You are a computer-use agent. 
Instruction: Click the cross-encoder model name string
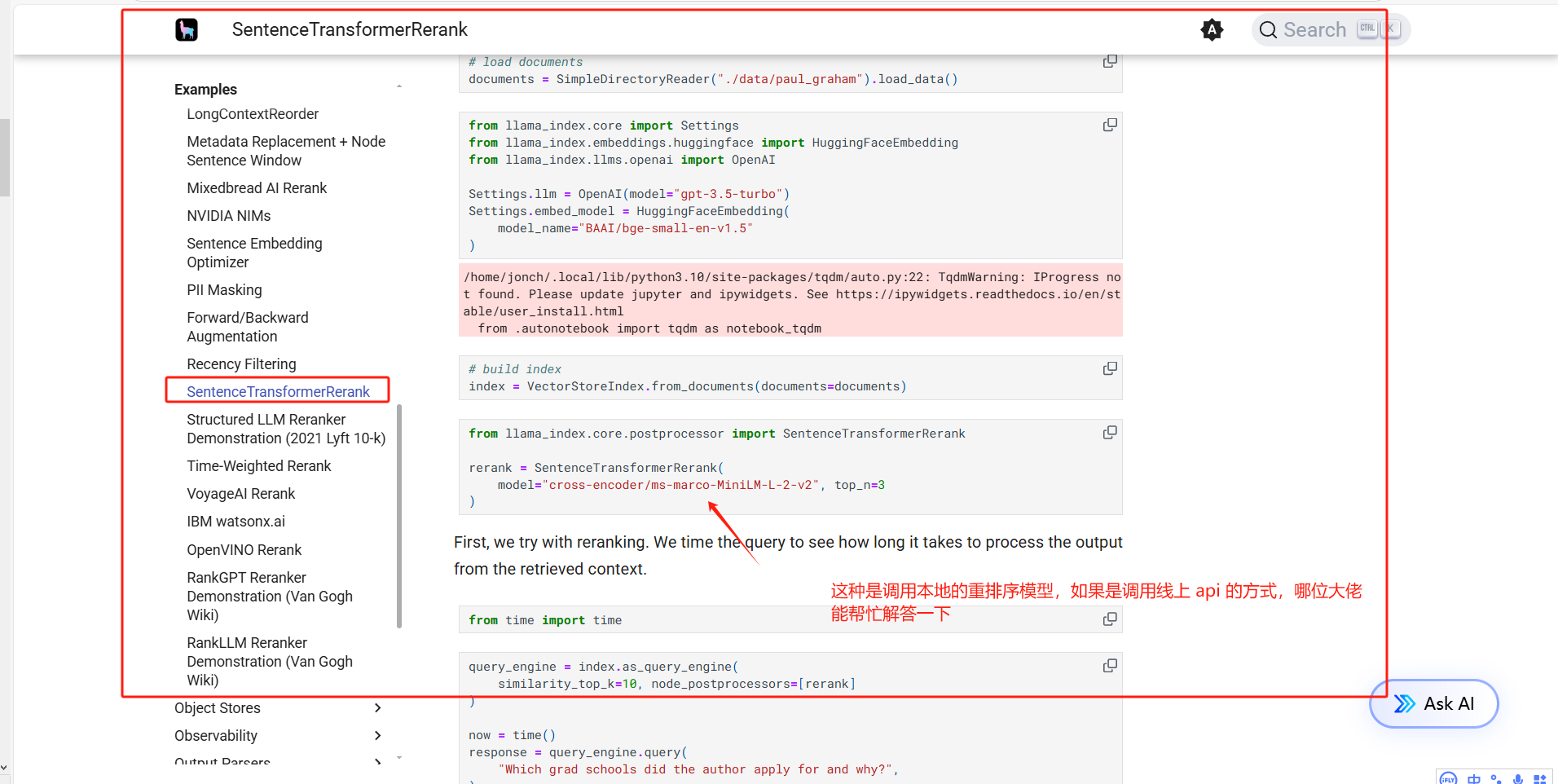coord(680,485)
